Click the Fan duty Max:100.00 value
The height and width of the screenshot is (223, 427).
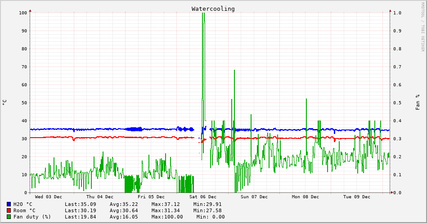[167, 217]
